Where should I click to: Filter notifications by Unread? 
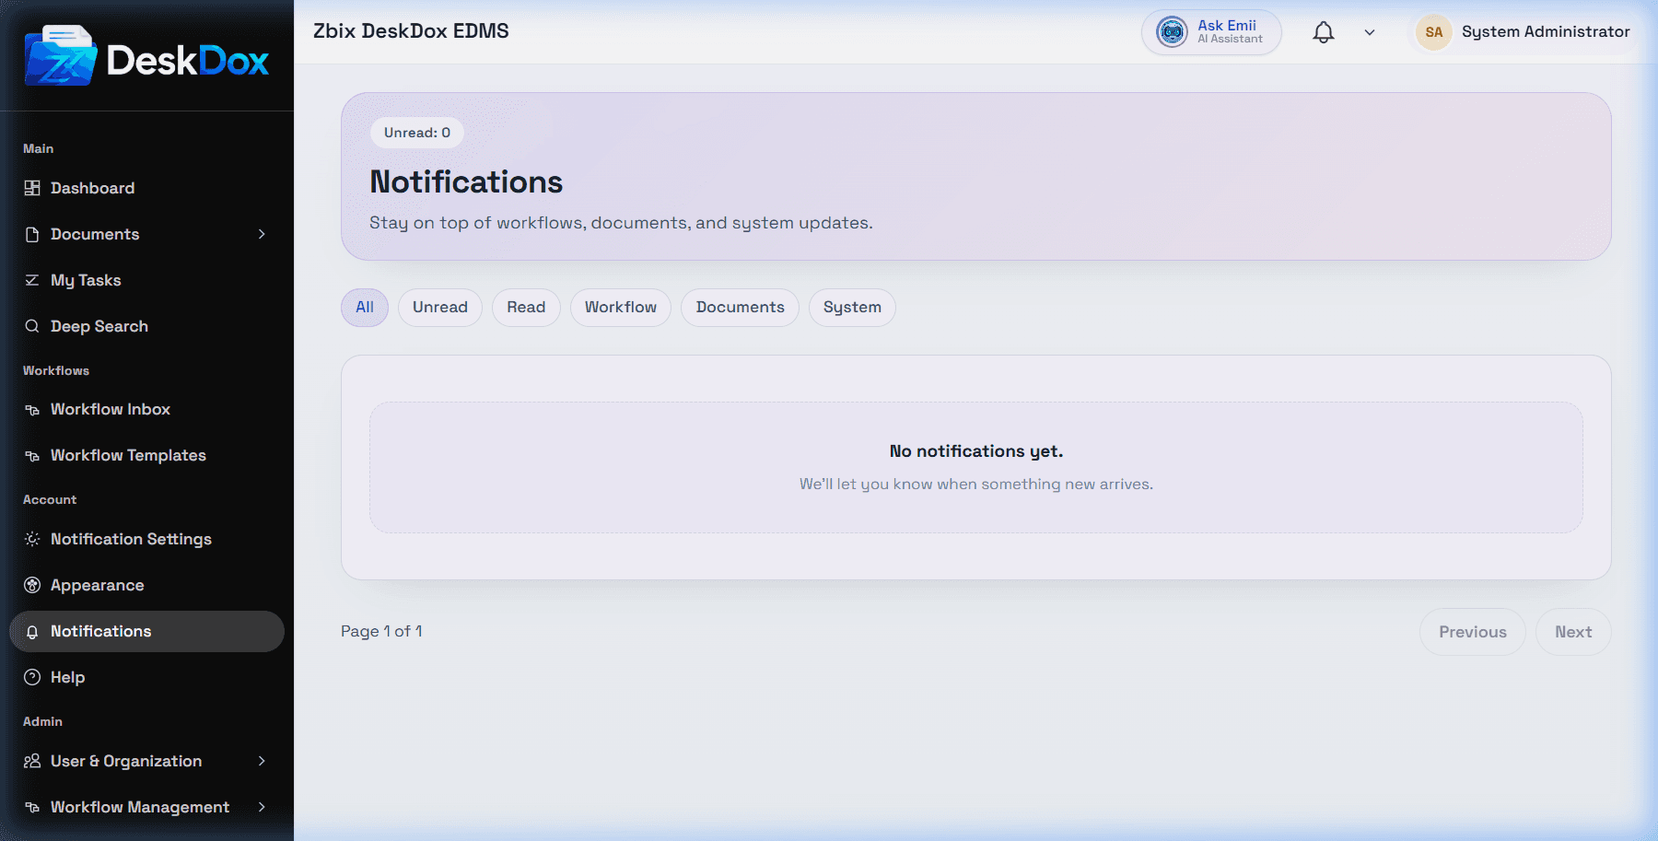[x=440, y=308]
